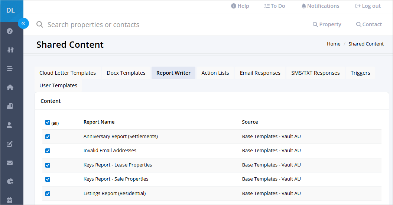
Task: Open the Email Responses tab
Action: click(260, 73)
